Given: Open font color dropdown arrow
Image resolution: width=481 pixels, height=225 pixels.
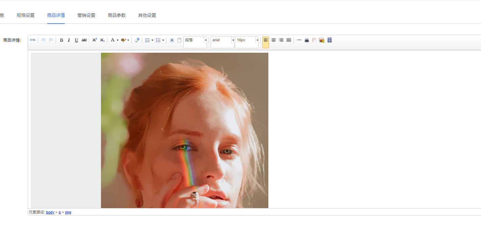Looking at the screenshot, I should click(117, 40).
